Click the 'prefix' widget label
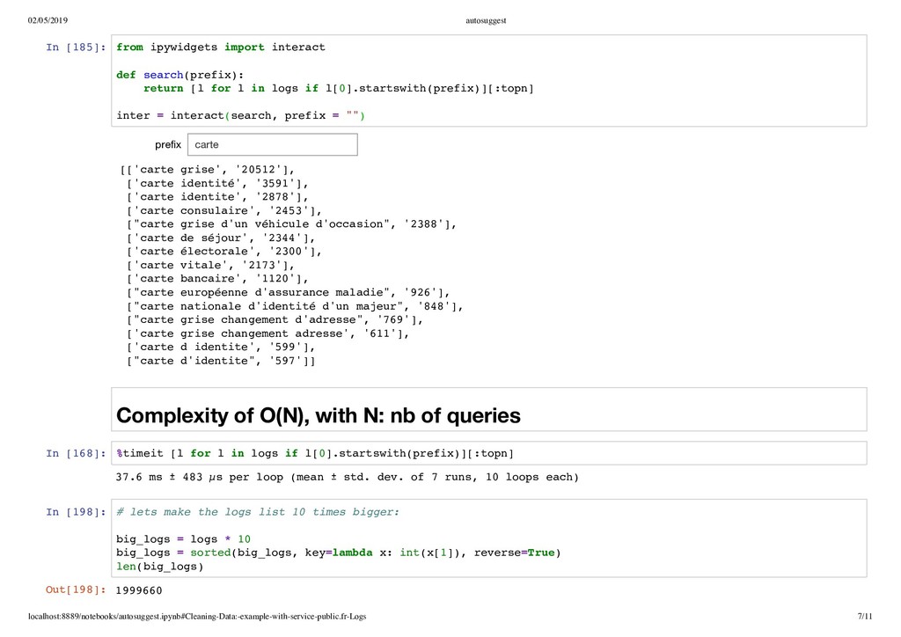Viewport: 901px width, 637px height. (168, 145)
